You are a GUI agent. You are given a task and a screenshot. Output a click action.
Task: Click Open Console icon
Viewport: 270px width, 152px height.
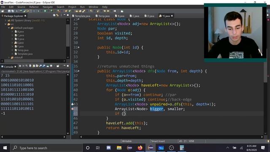(x=58, y=66)
